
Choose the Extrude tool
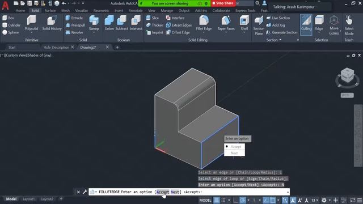74,18
